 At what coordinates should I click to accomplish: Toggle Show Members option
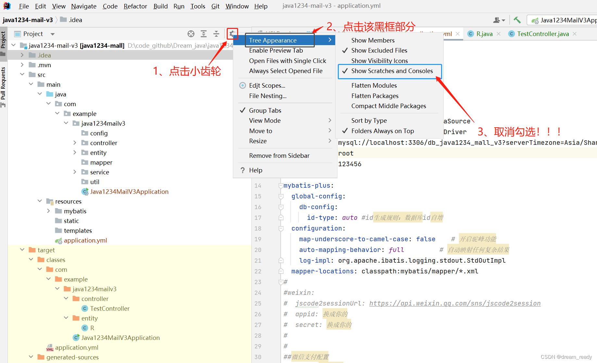[x=390, y=40]
